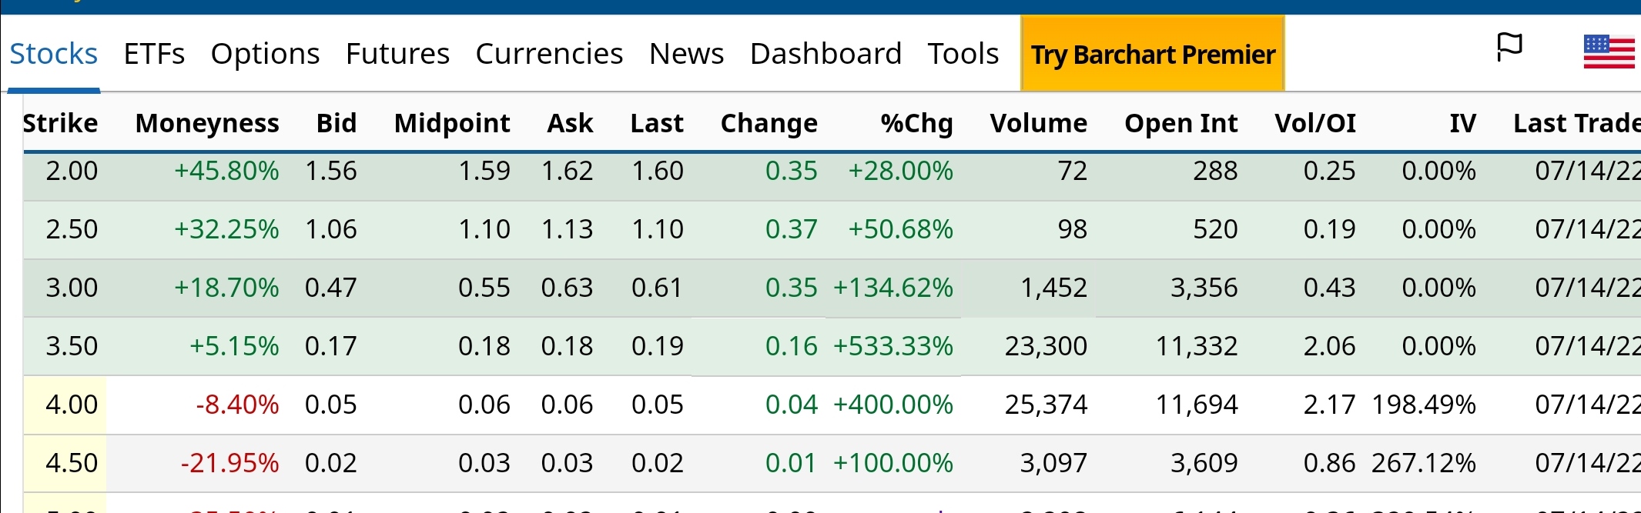The image size is (1641, 513).
Task: Open the ETFs menu
Action: (x=154, y=54)
